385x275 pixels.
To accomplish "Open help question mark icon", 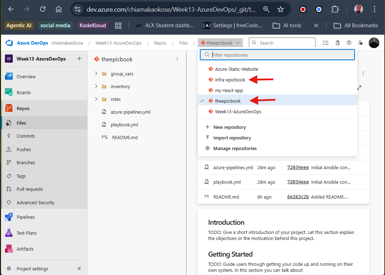I will [349, 42].
